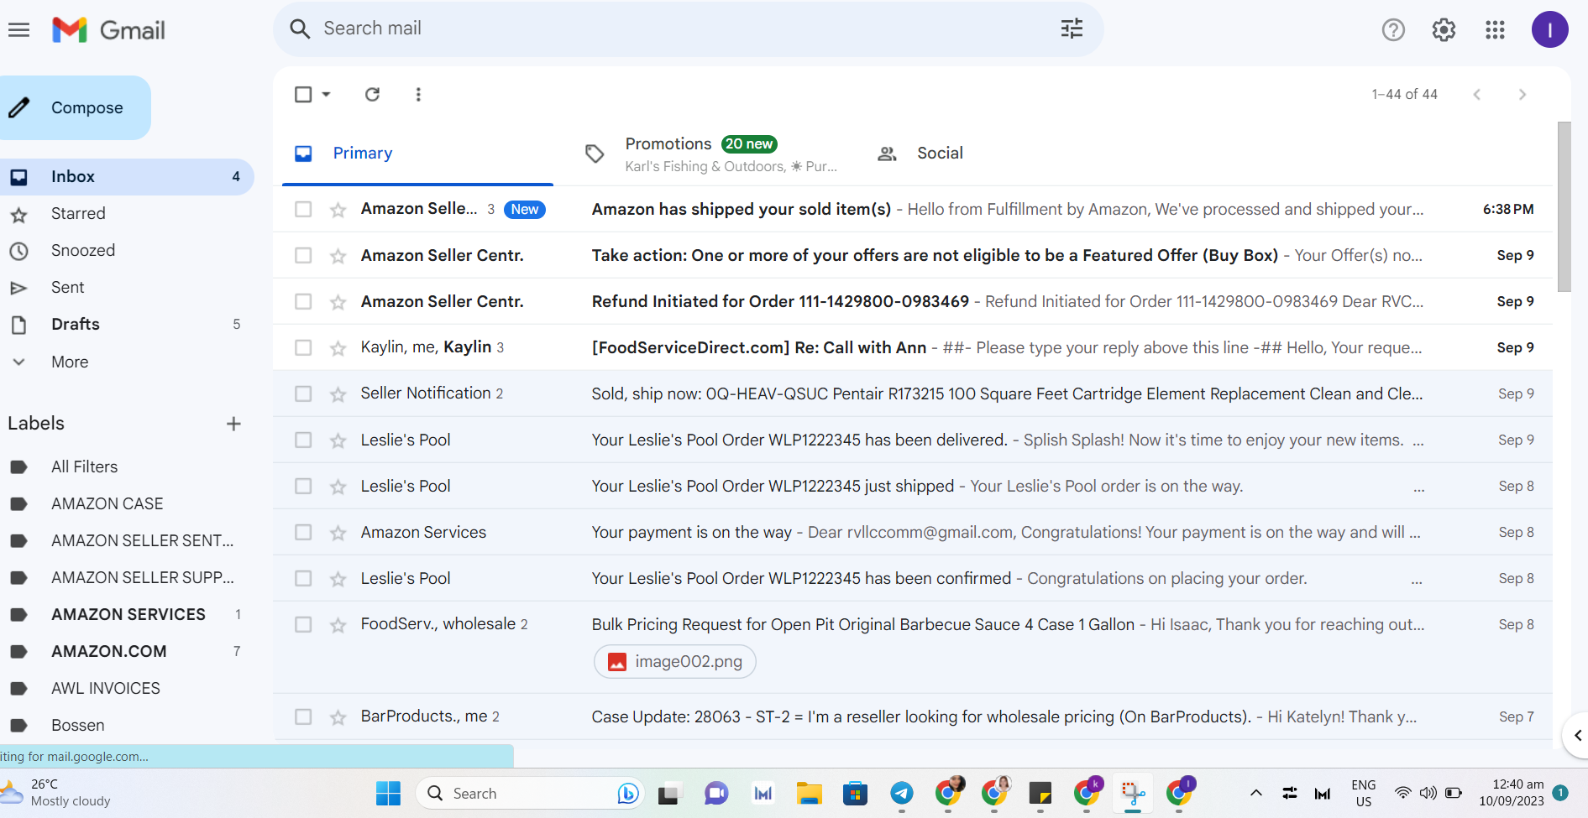Open Telegram from taskbar
Screen dimensions: 1588x818
tap(902, 793)
